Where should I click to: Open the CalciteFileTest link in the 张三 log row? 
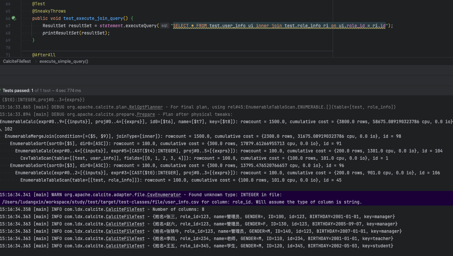pyautogui.click(x=125, y=217)
